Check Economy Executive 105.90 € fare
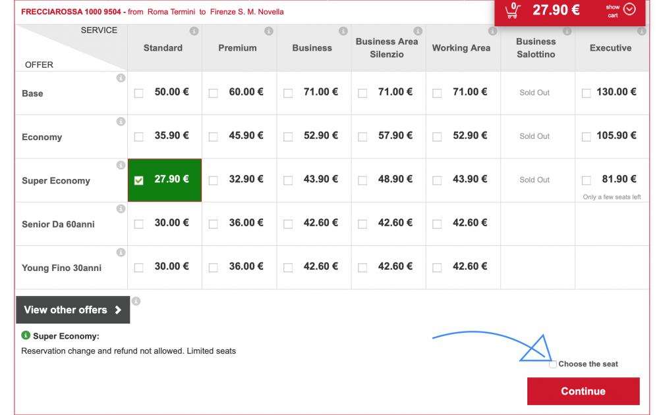The image size is (659, 415). 587,137
